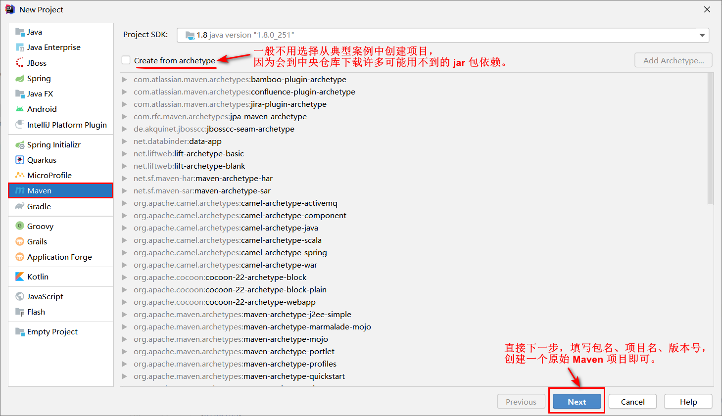Click the Application Forge icon
Screen dimensions: 722x416
[20, 257]
